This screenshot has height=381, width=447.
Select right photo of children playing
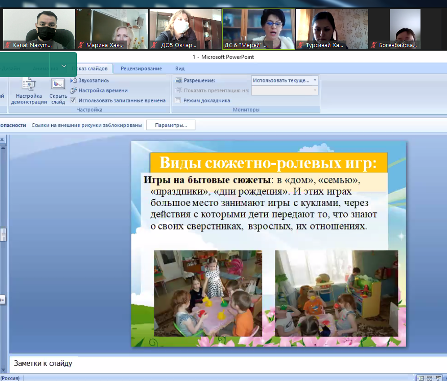pos(336,293)
